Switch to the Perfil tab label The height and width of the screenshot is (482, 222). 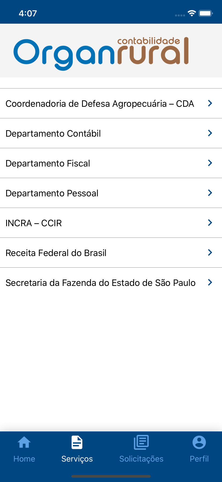click(x=199, y=459)
